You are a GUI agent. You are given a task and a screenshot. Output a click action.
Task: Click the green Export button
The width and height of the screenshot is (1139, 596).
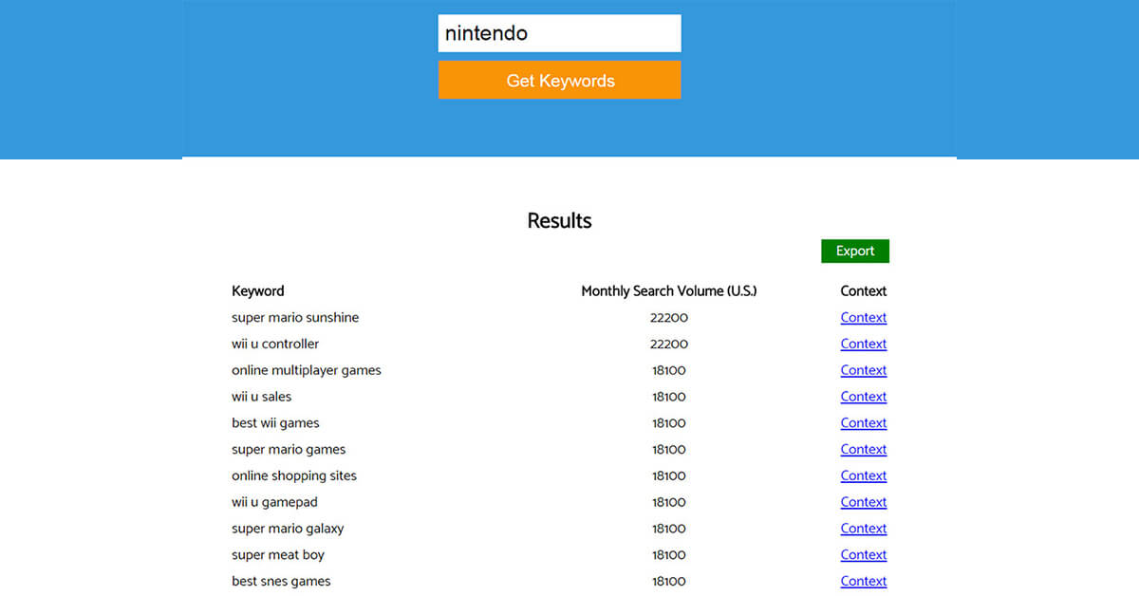tap(855, 251)
